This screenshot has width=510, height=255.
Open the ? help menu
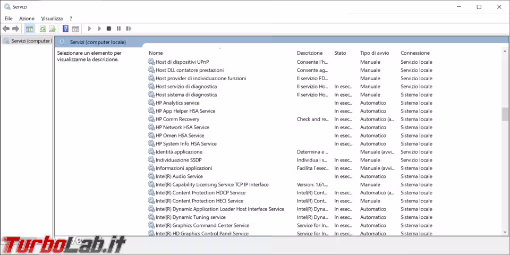71,19
